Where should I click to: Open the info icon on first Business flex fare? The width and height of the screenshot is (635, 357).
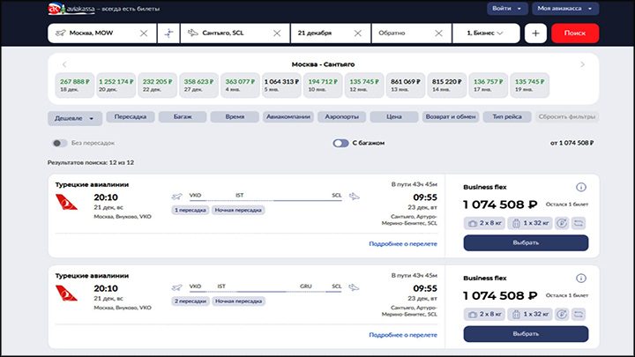tap(581, 187)
